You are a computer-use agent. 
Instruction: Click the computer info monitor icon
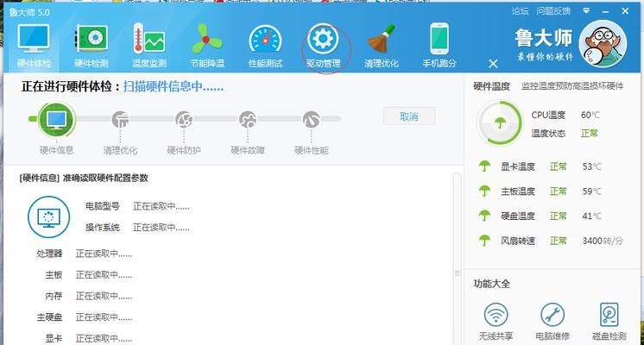tap(48, 217)
